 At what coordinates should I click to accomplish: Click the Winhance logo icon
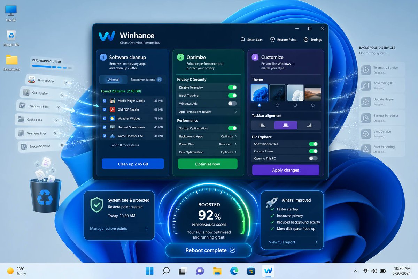[x=107, y=37]
